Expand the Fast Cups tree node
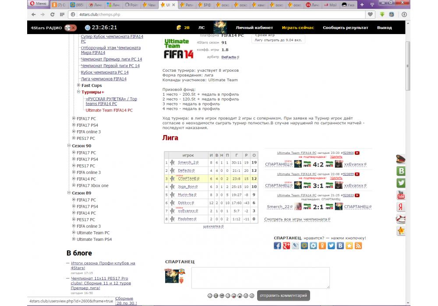Viewport: 438px width, 306px height. (x=79, y=85)
